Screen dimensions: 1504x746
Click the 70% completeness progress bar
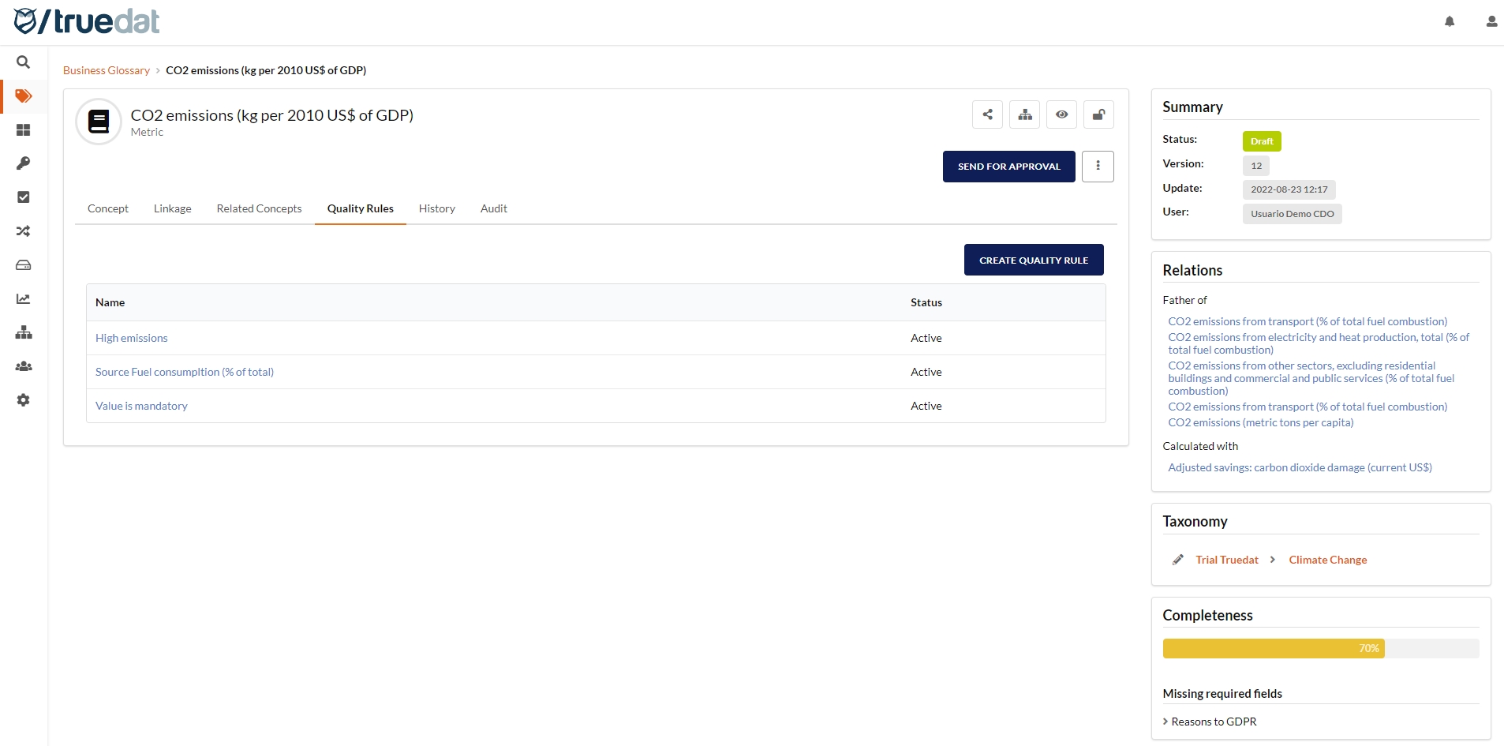pos(1273,649)
